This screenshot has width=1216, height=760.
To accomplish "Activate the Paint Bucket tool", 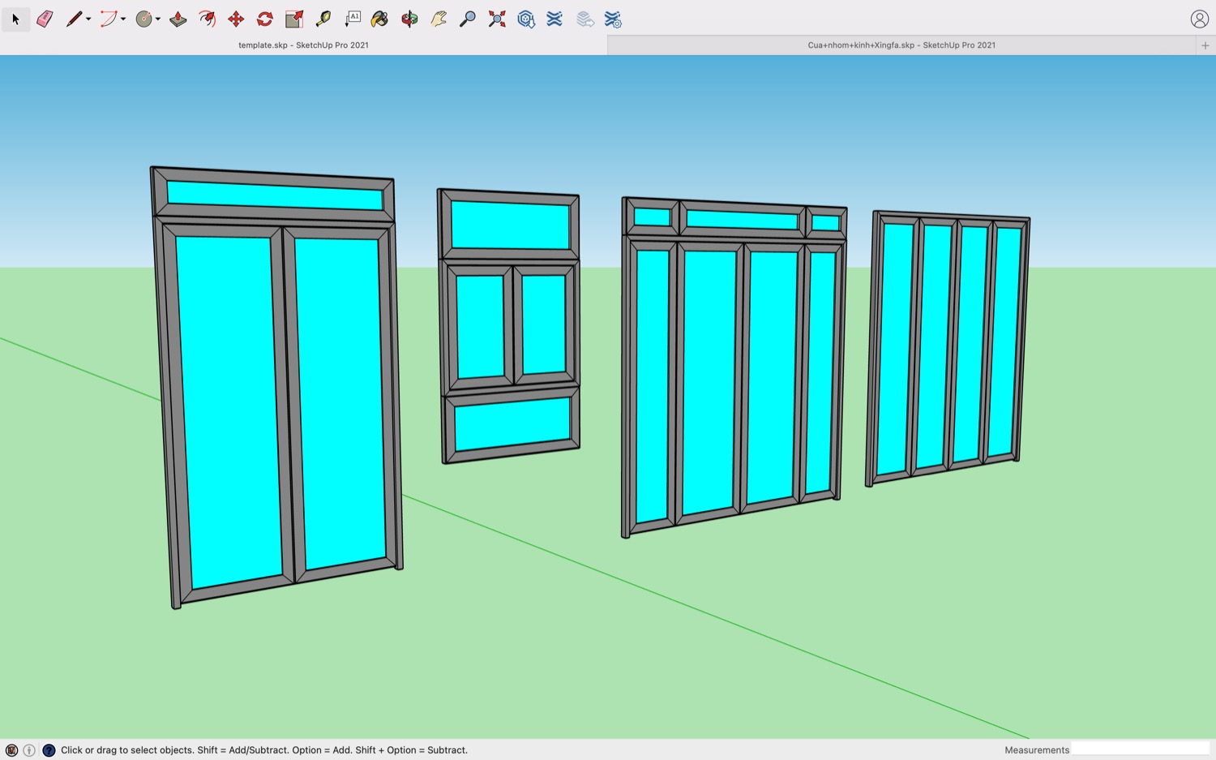I will pyautogui.click(x=379, y=19).
